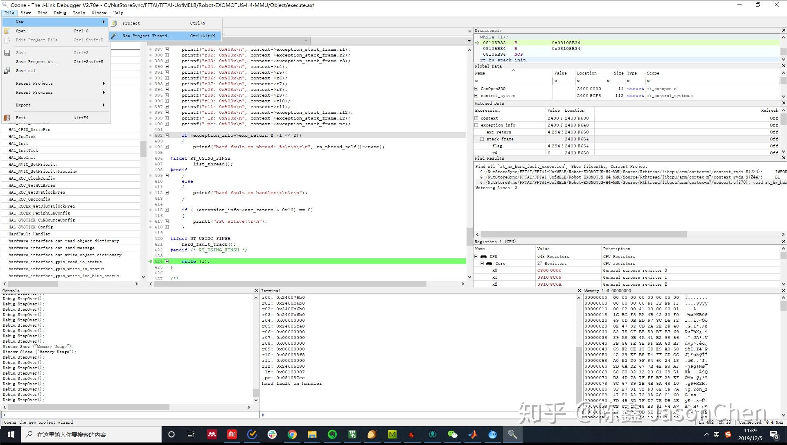Screen dimensions: 787x445
Task: Toggle breakpoint dot on line 402
Action: pos(151,136)
